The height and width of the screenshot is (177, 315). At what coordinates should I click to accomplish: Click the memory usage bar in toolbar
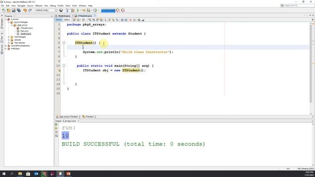108,10
